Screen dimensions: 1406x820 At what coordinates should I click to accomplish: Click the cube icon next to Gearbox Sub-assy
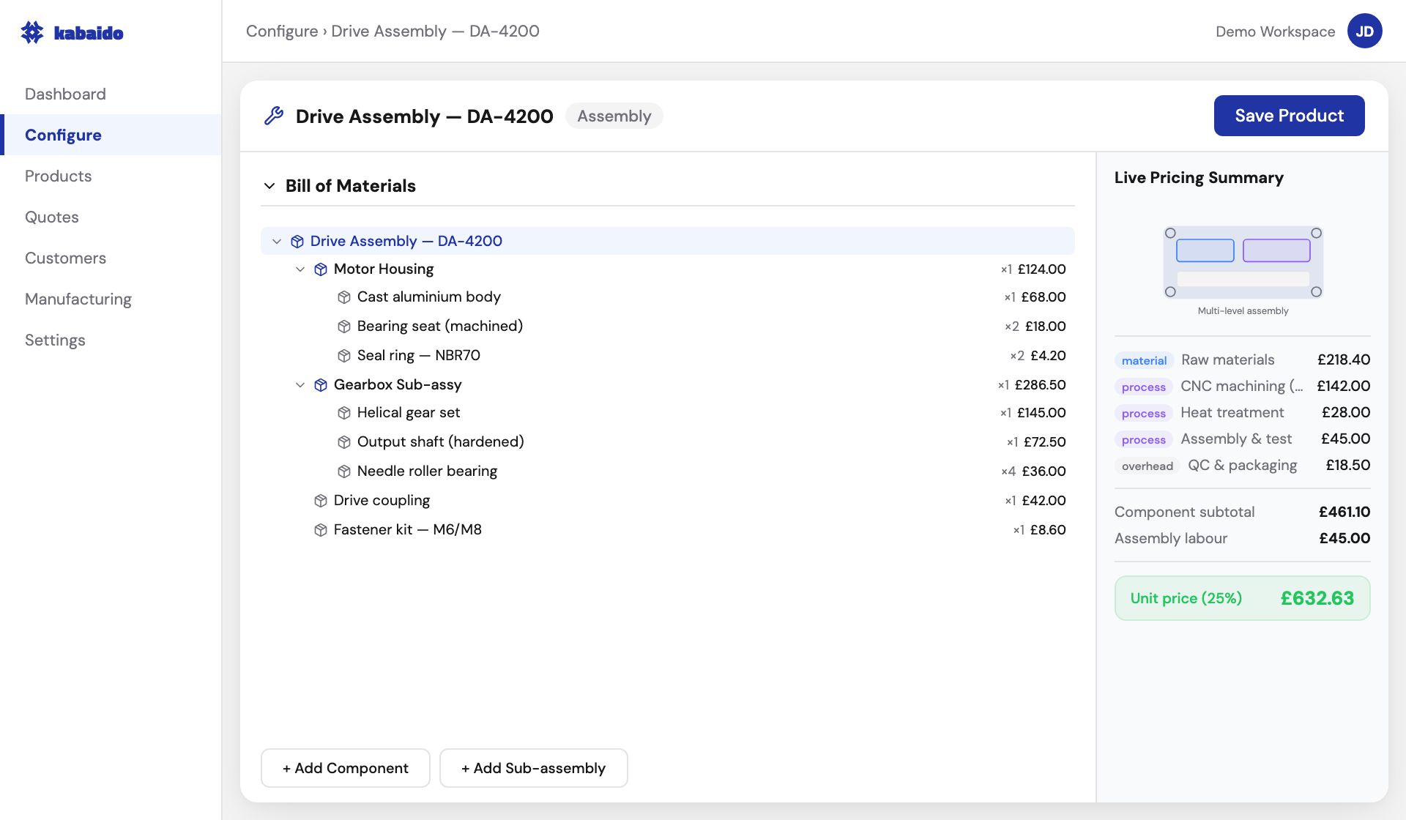(x=320, y=384)
